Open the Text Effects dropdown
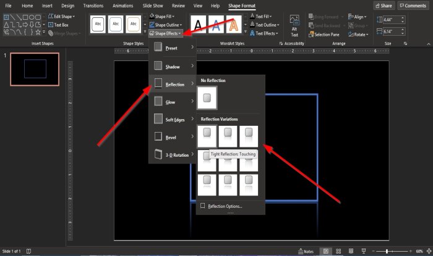This screenshot has height=256, width=433. (x=264, y=33)
